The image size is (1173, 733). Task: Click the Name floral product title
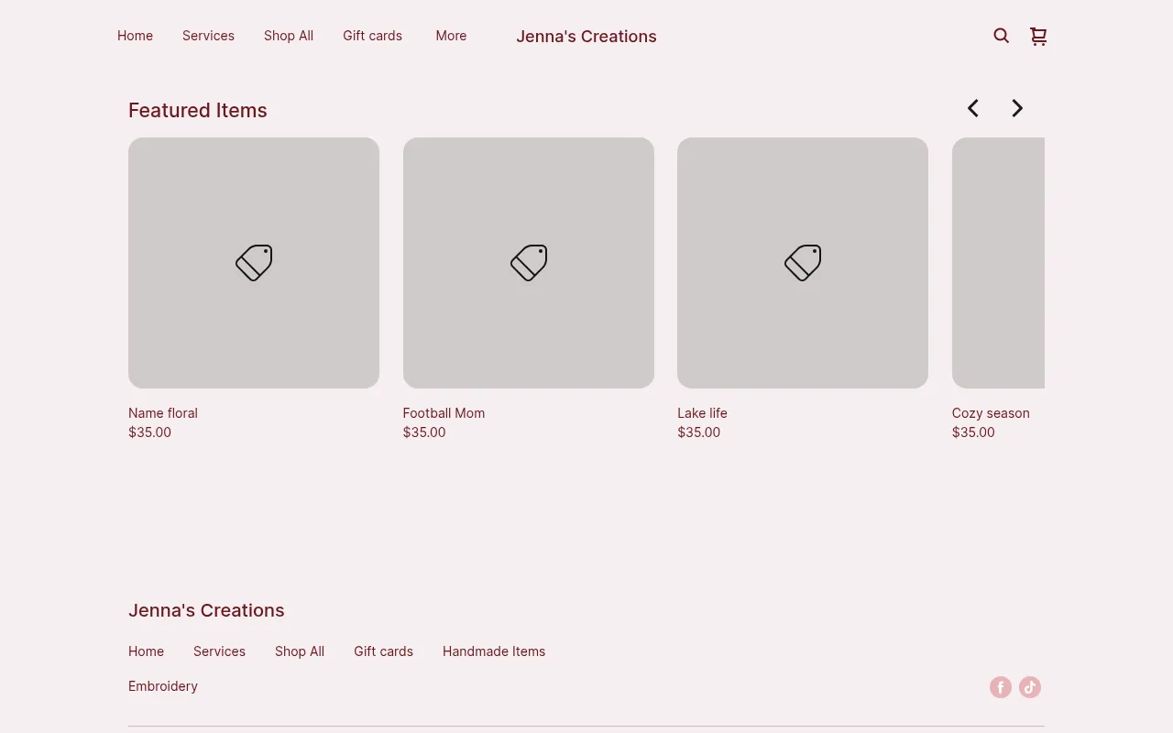click(163, 413)
